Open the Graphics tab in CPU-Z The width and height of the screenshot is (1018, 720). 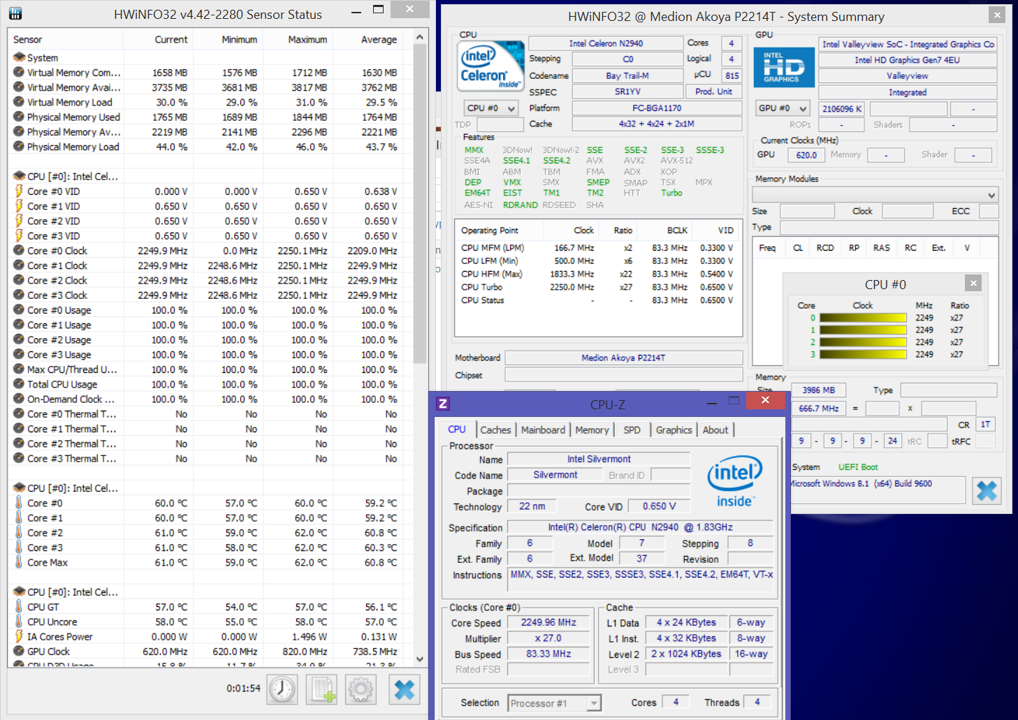[674, 430]
